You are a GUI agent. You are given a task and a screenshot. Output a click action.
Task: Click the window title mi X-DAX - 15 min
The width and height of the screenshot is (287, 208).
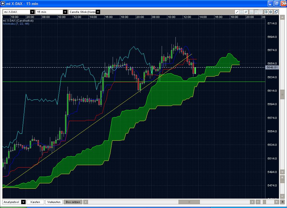22,4
